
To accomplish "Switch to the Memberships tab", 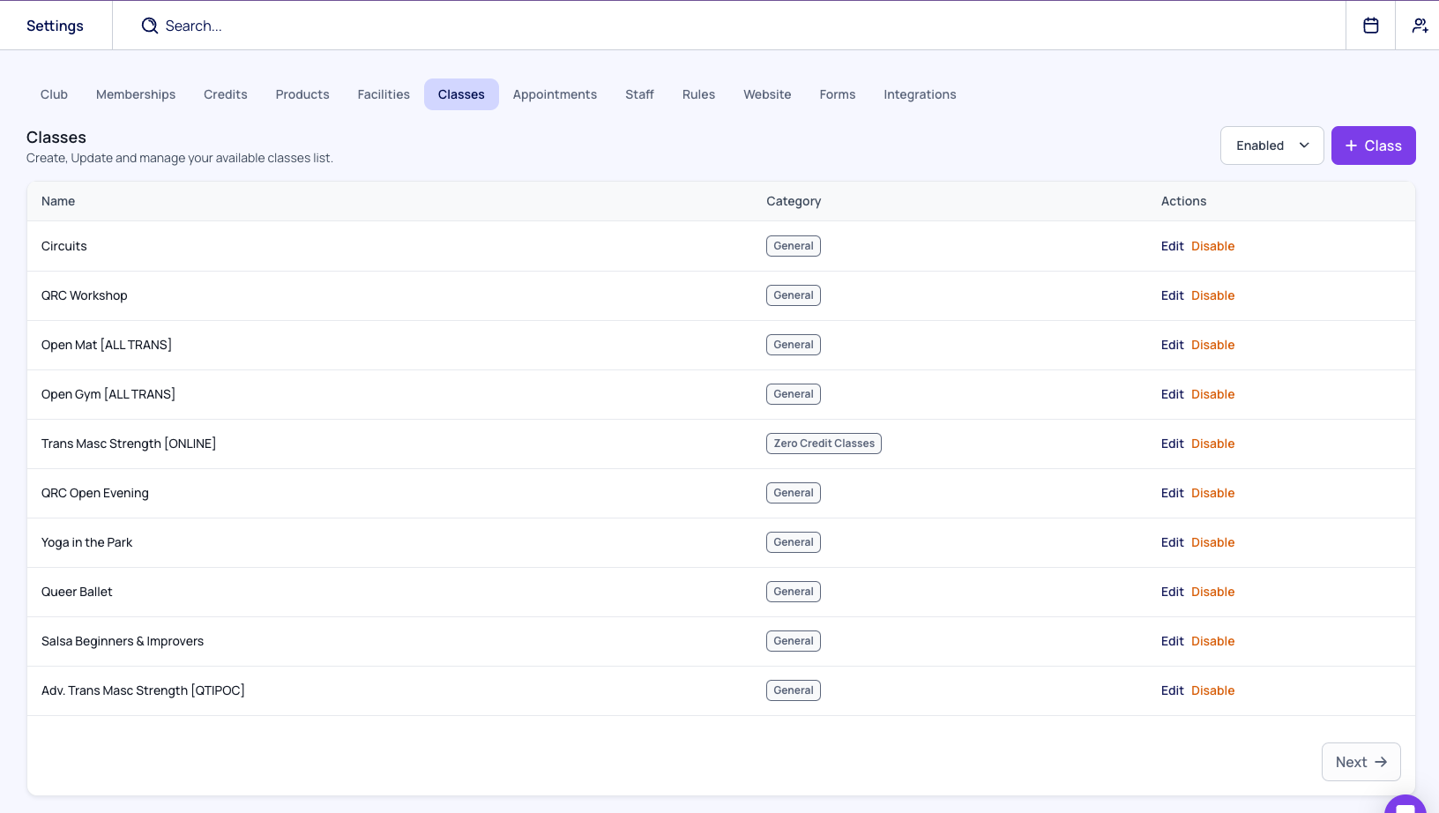I will pos(136,94).
